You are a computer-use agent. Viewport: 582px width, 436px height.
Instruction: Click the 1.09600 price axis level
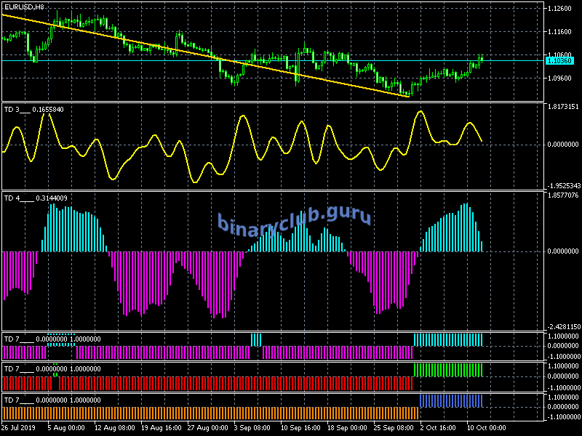coord(562,78)
